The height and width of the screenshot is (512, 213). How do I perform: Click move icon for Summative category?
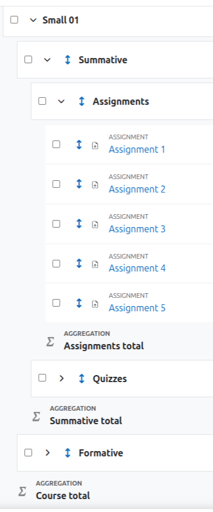tap(68, 60)
